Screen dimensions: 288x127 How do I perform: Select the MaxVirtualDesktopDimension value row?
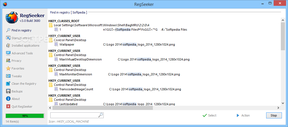coord(122,59)
